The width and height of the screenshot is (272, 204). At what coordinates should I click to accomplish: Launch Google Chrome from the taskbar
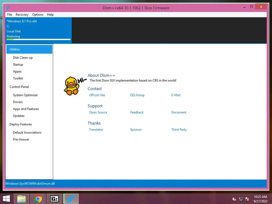pos(38,199)
